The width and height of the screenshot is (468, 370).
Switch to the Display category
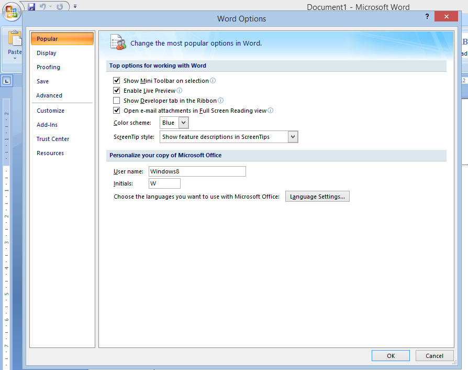(x=46, y=53)
